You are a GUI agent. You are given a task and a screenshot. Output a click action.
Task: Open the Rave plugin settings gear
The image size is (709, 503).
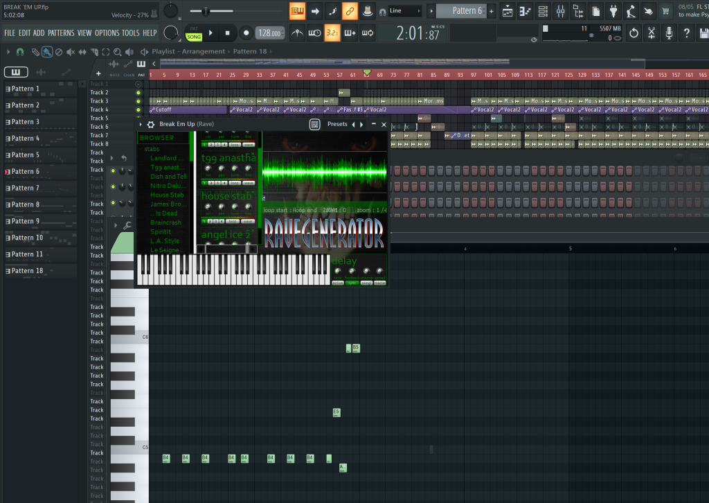coord(150,124)
